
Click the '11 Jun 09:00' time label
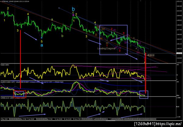(59, 119)
